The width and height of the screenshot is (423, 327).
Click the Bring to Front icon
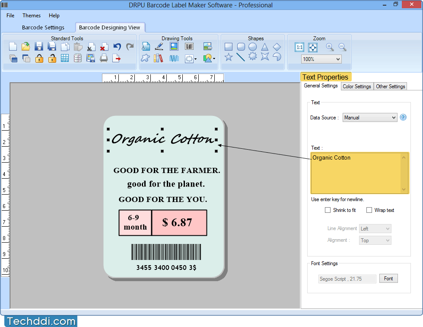(13, 58)
